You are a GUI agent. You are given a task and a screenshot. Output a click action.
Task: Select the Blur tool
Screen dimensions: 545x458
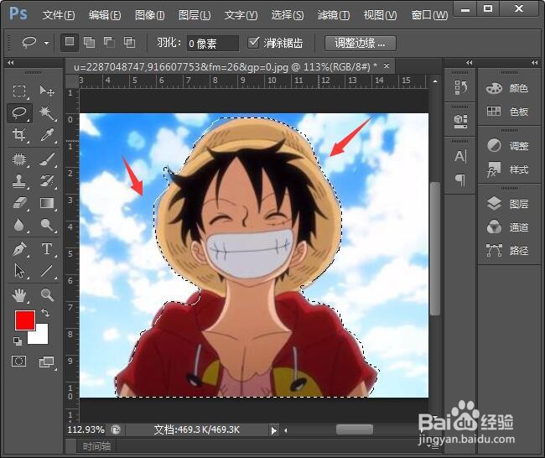pyautogui.click(x=19, y=225)
